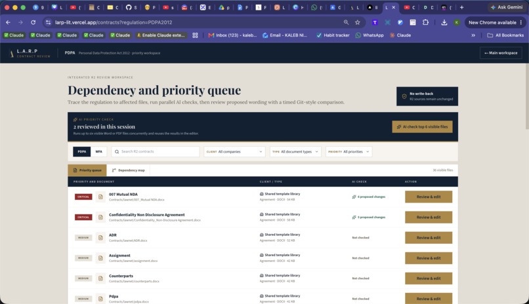The width and height of the screenshot is (529, 304).
Task: Click the search magnifier icon in contracts search
Action: [117, 151]
